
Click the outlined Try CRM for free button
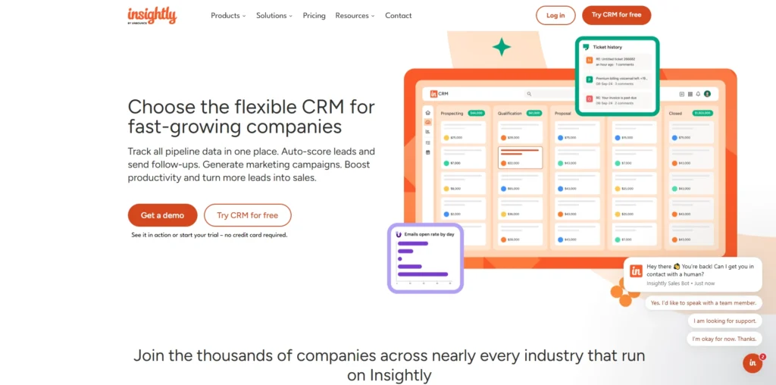point(248,215)
